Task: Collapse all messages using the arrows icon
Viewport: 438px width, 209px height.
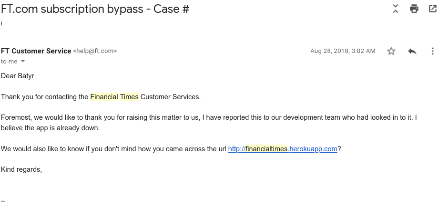Action: [x=395, y=9]
